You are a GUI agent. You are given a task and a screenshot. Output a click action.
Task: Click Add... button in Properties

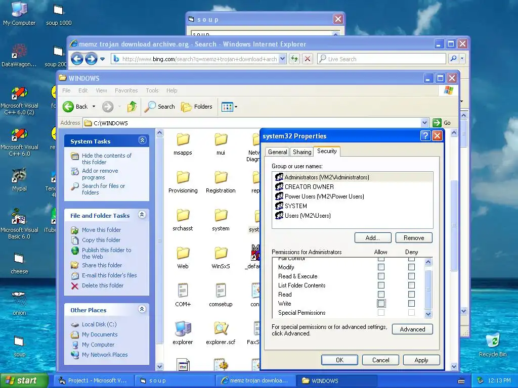[x=373, y=238]
